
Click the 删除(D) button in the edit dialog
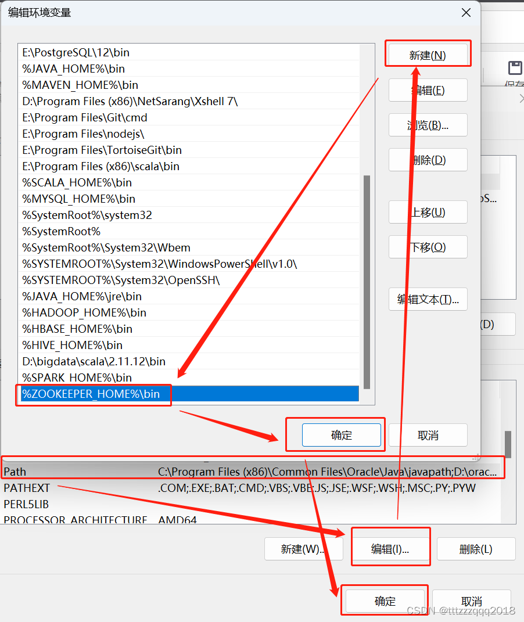(x=428, y=160)
